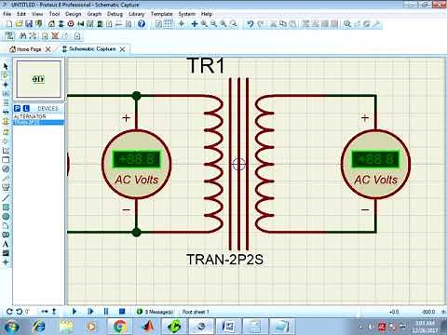The image size is (447, 335).
Task: Launch Internet Explorer from the taskbar
Action: tap(39, 327)
